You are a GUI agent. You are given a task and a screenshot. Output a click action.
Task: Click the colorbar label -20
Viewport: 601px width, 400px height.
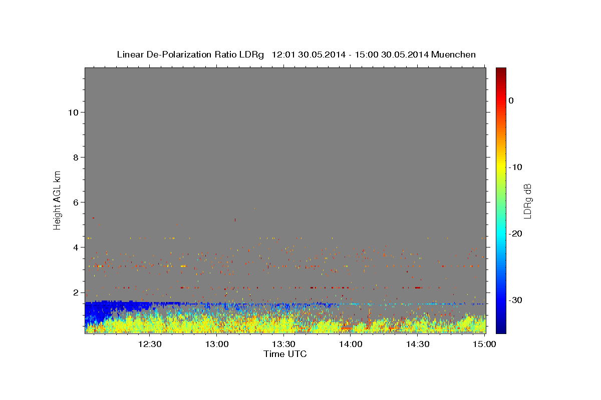(x=516, y=233)
